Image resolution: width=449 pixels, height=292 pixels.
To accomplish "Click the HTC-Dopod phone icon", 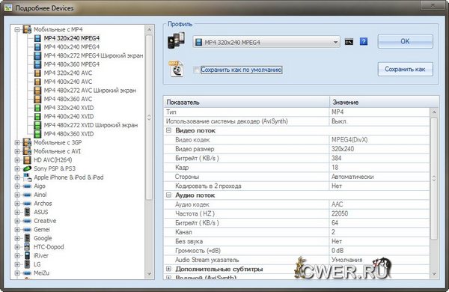I will pyautogui.click(x=27, y=247).
